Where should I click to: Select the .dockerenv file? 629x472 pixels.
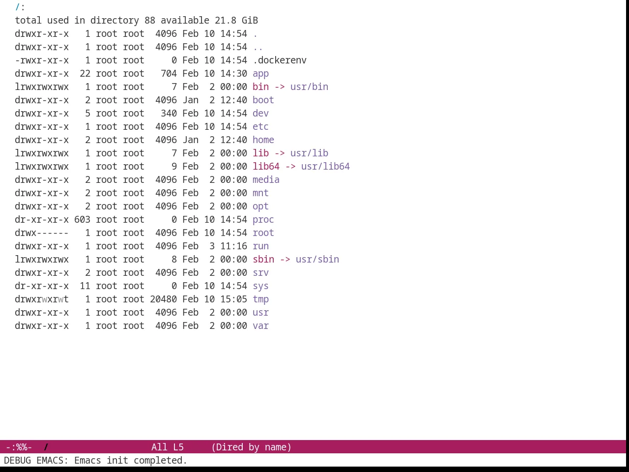pyautogui.click(x=280, y=60)
